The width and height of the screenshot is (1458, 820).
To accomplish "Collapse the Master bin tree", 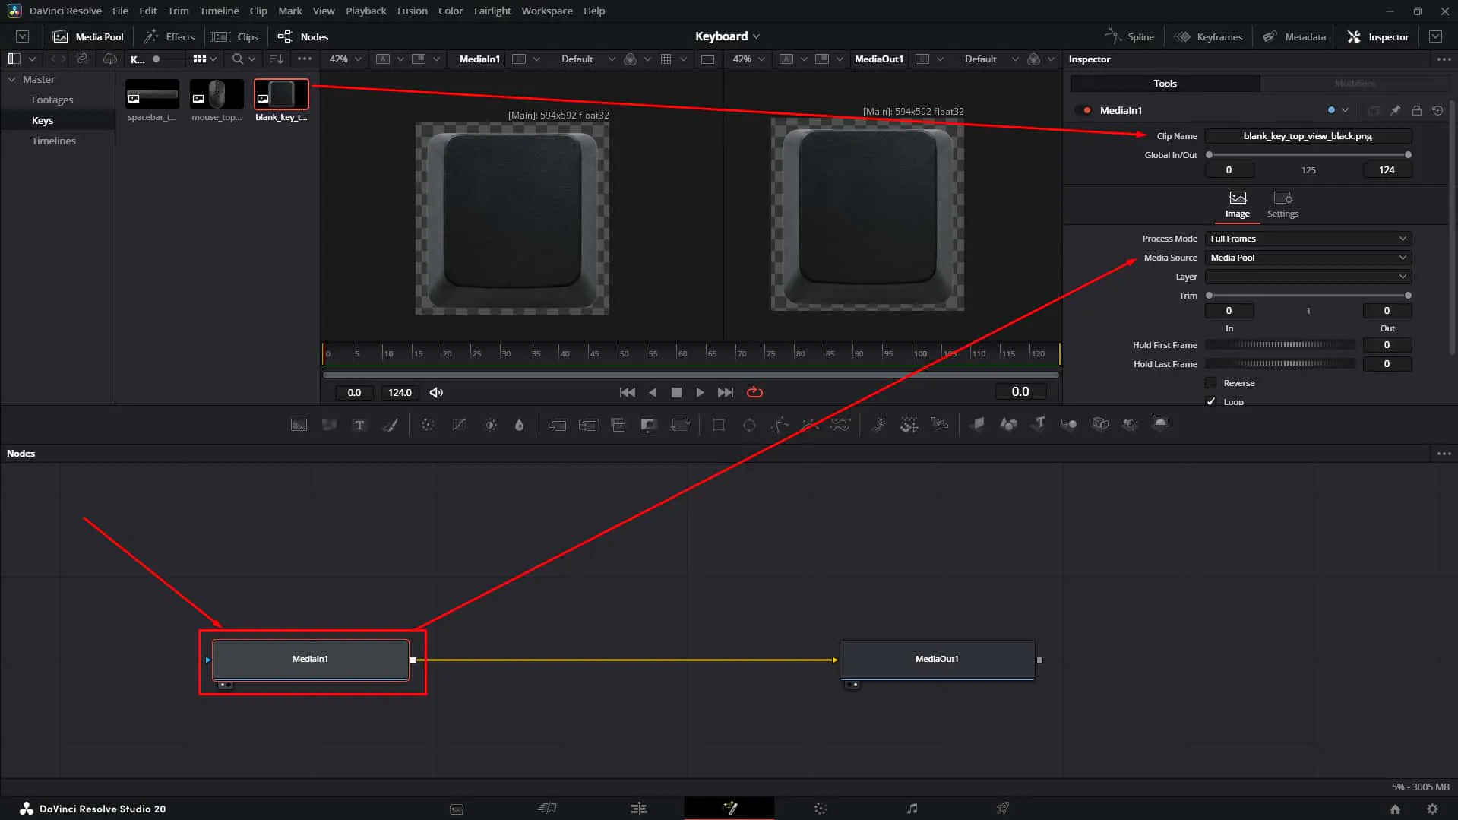I will pos(12,79).
